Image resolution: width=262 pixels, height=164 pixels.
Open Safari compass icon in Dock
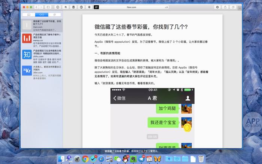coord(101,159)
